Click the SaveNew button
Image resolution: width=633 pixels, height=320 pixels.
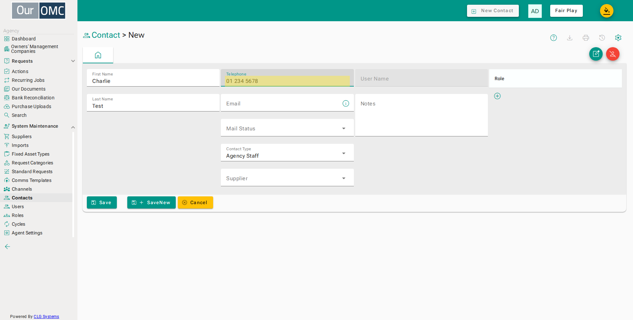[x=152, y=202]
